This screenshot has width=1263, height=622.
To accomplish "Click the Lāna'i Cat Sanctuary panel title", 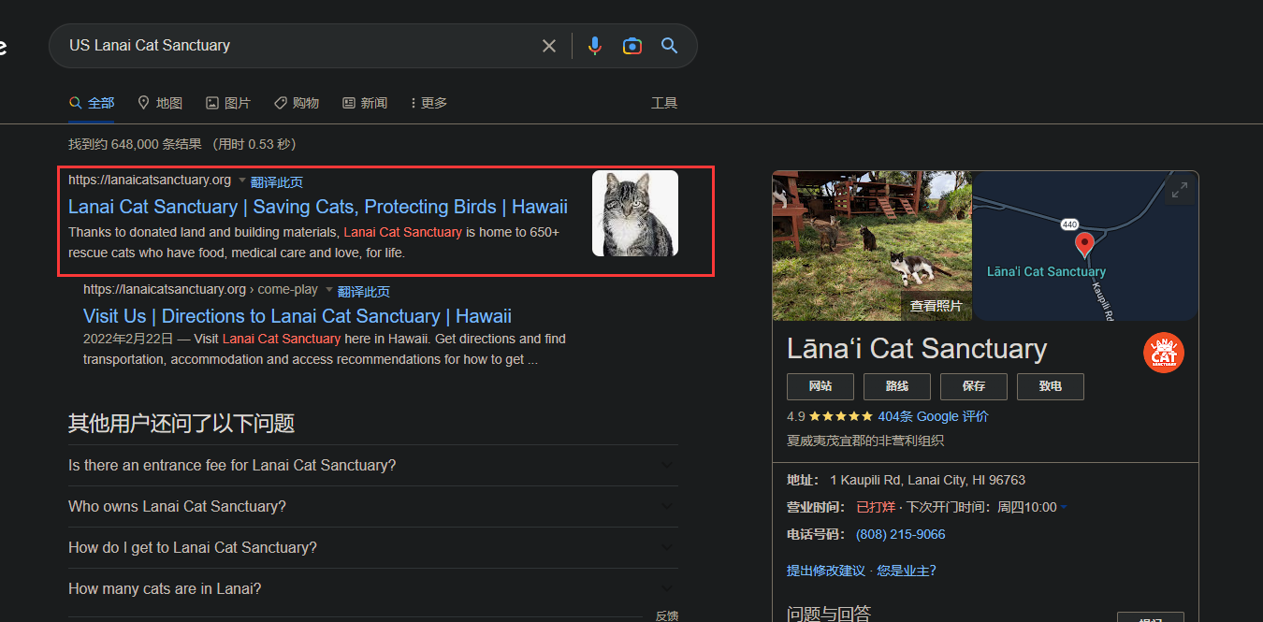I will point(917,349).
